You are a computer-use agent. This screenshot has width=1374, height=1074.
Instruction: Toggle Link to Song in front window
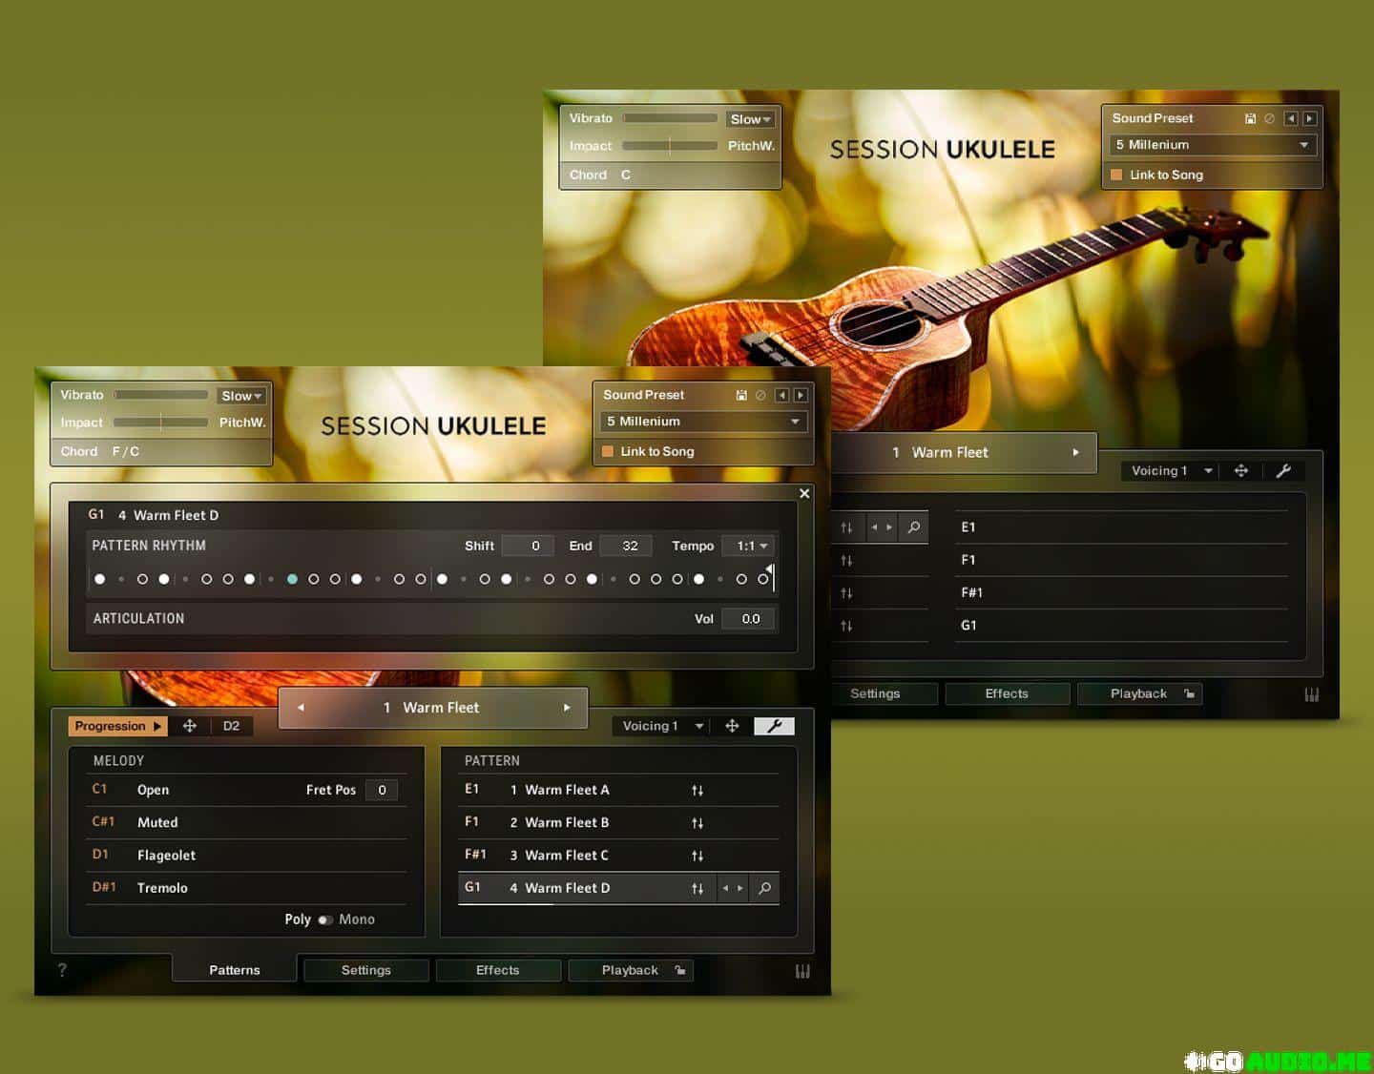click(x=608, y=451)
